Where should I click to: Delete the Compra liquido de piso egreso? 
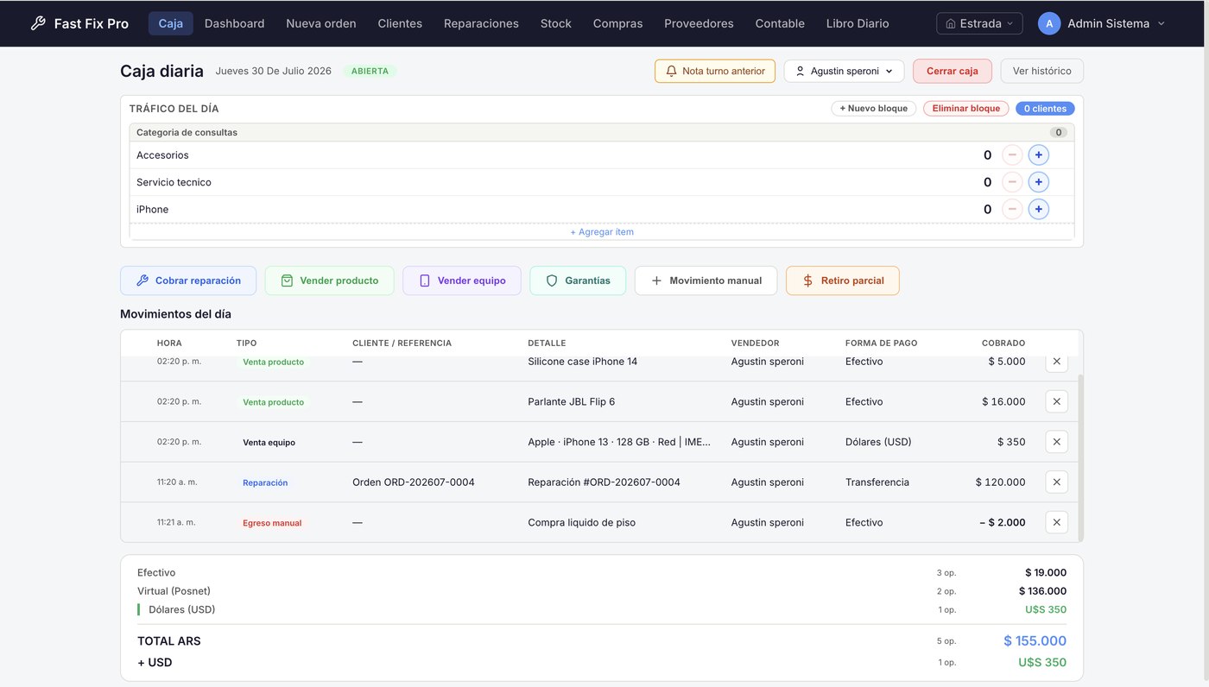[x=1056, y=522]
